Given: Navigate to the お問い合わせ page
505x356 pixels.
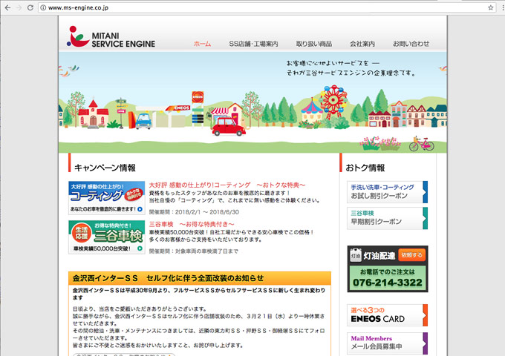Looking at the screenshot, I should click(x=411, y=44).
